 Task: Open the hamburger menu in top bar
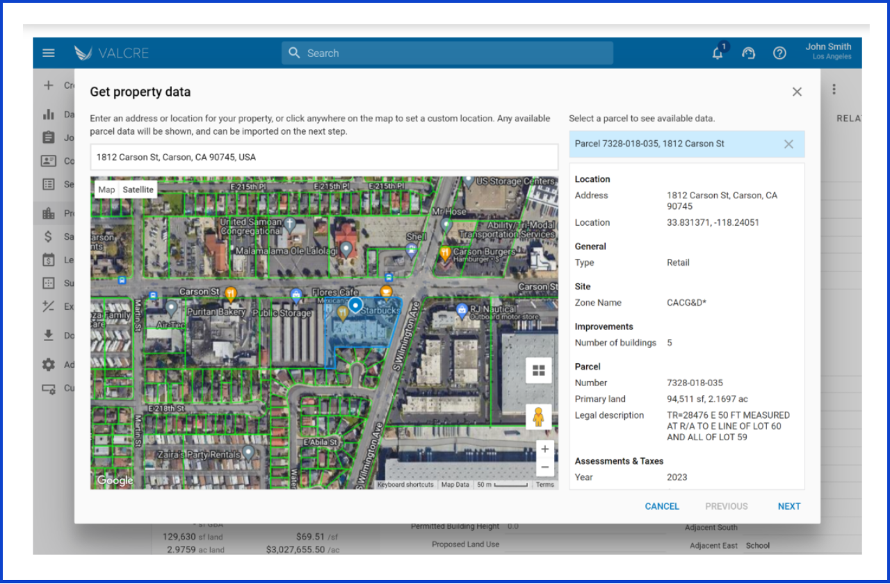[x=49, y=53]
